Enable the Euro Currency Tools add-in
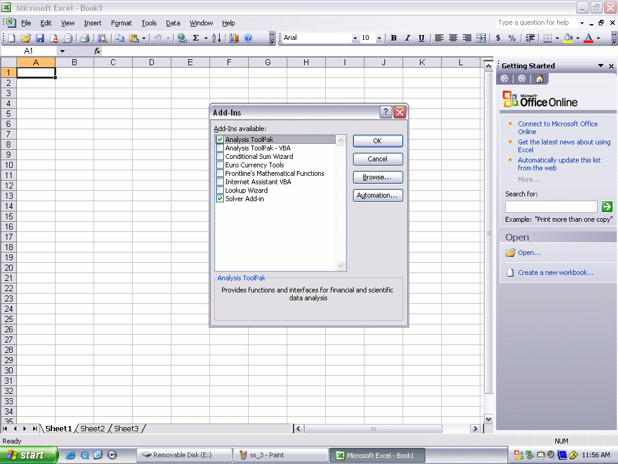 (220, 165)
